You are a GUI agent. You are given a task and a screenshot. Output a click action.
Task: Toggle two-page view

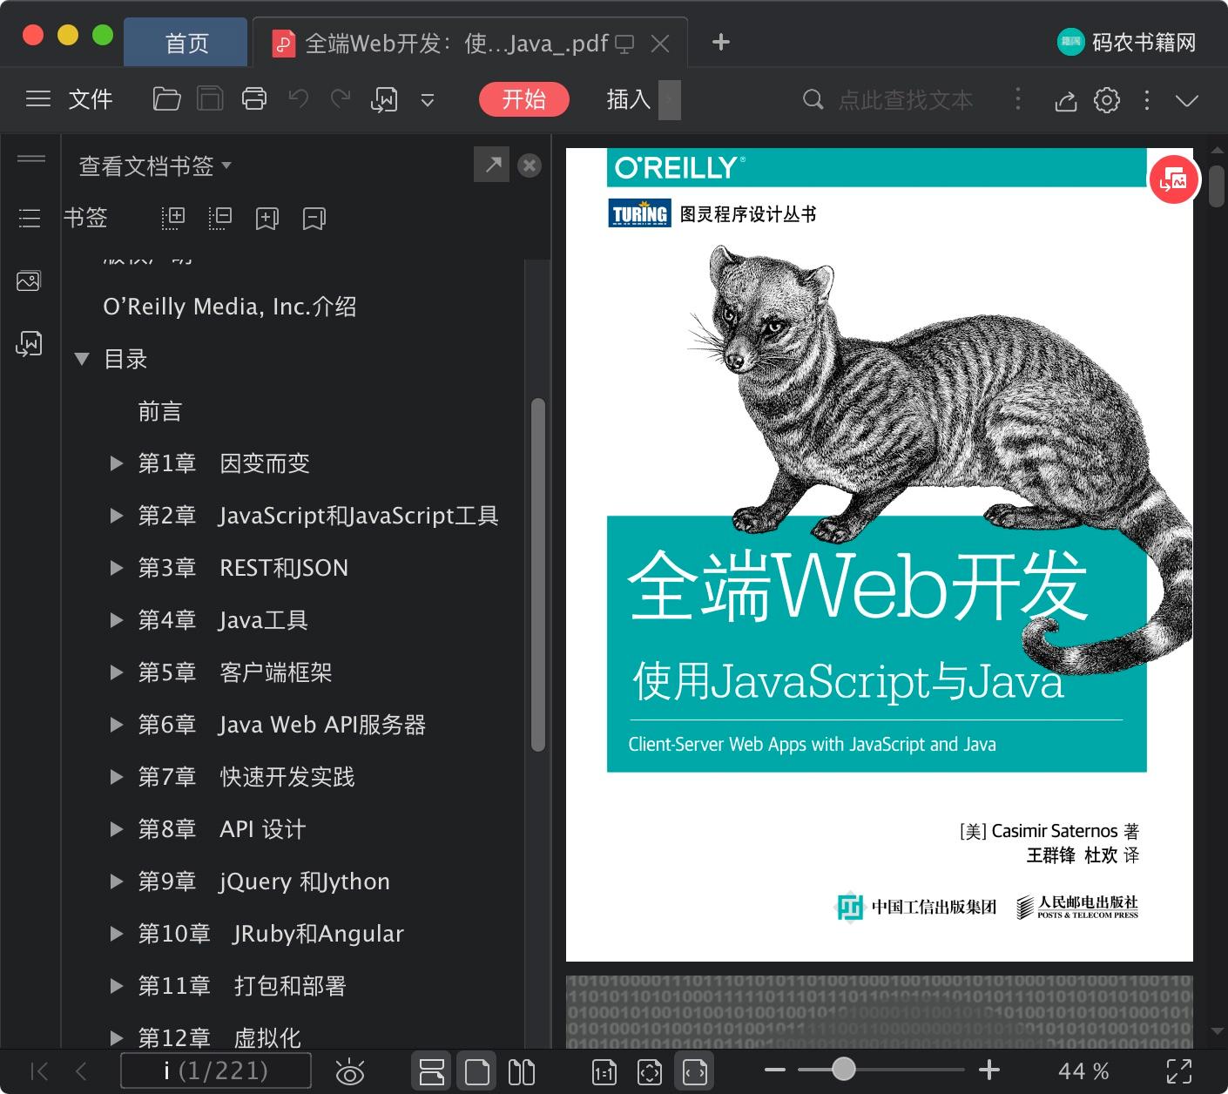522,1071
